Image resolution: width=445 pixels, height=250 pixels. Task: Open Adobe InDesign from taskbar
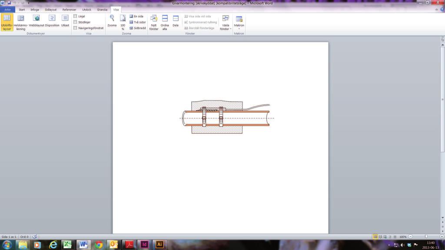coord(144,245)
